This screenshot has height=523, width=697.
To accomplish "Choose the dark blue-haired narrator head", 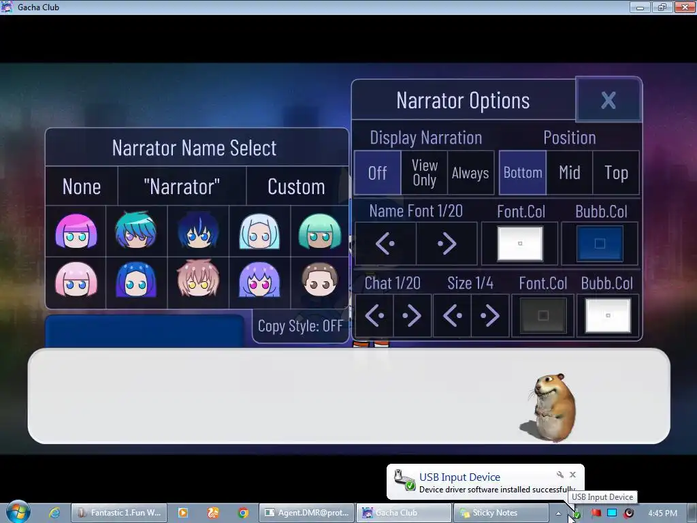I will coord(198,230).
